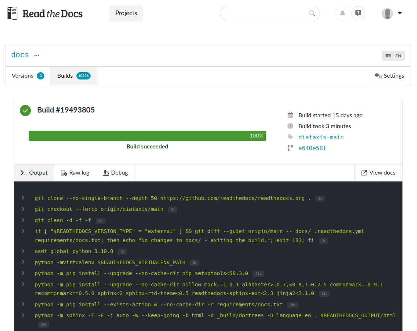
Task: Select the Output tab
Action: point(34,173)
